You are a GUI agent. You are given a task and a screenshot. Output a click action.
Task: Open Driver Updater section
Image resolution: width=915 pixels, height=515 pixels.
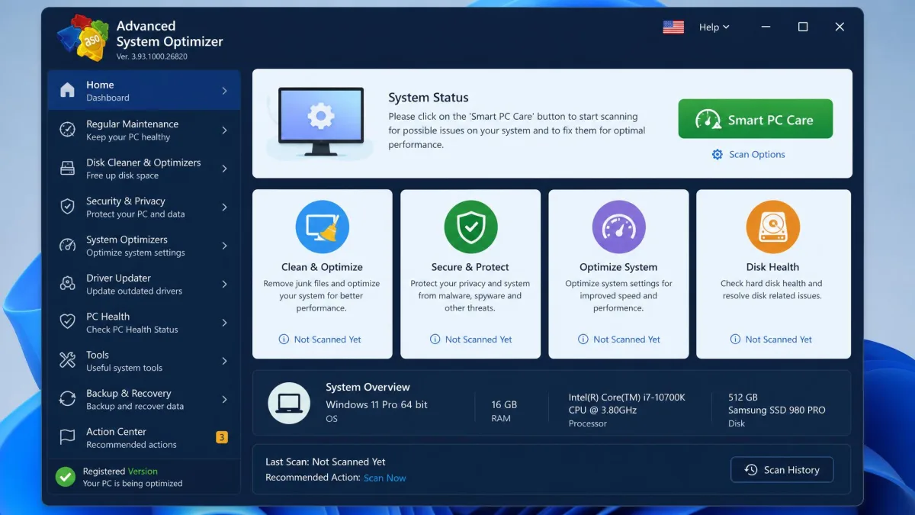144,284
